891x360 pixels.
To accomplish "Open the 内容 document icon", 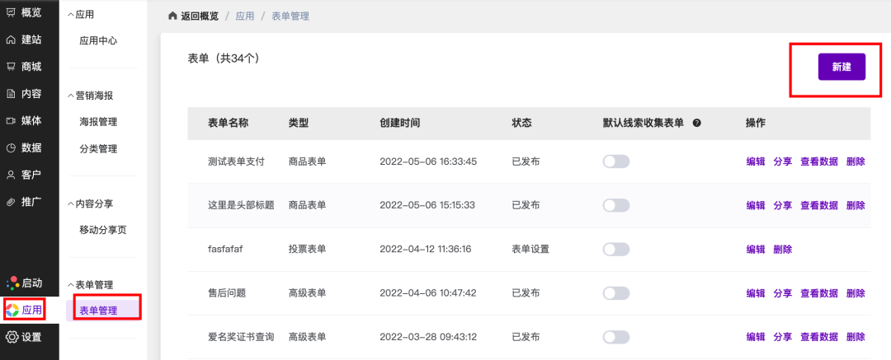I will click(11, 94).
